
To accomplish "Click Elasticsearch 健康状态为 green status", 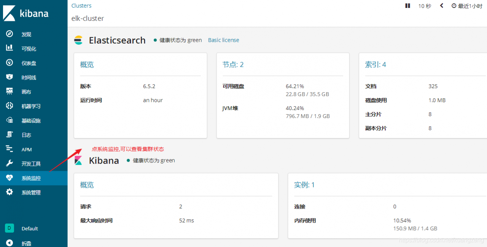I will point(178,40).
